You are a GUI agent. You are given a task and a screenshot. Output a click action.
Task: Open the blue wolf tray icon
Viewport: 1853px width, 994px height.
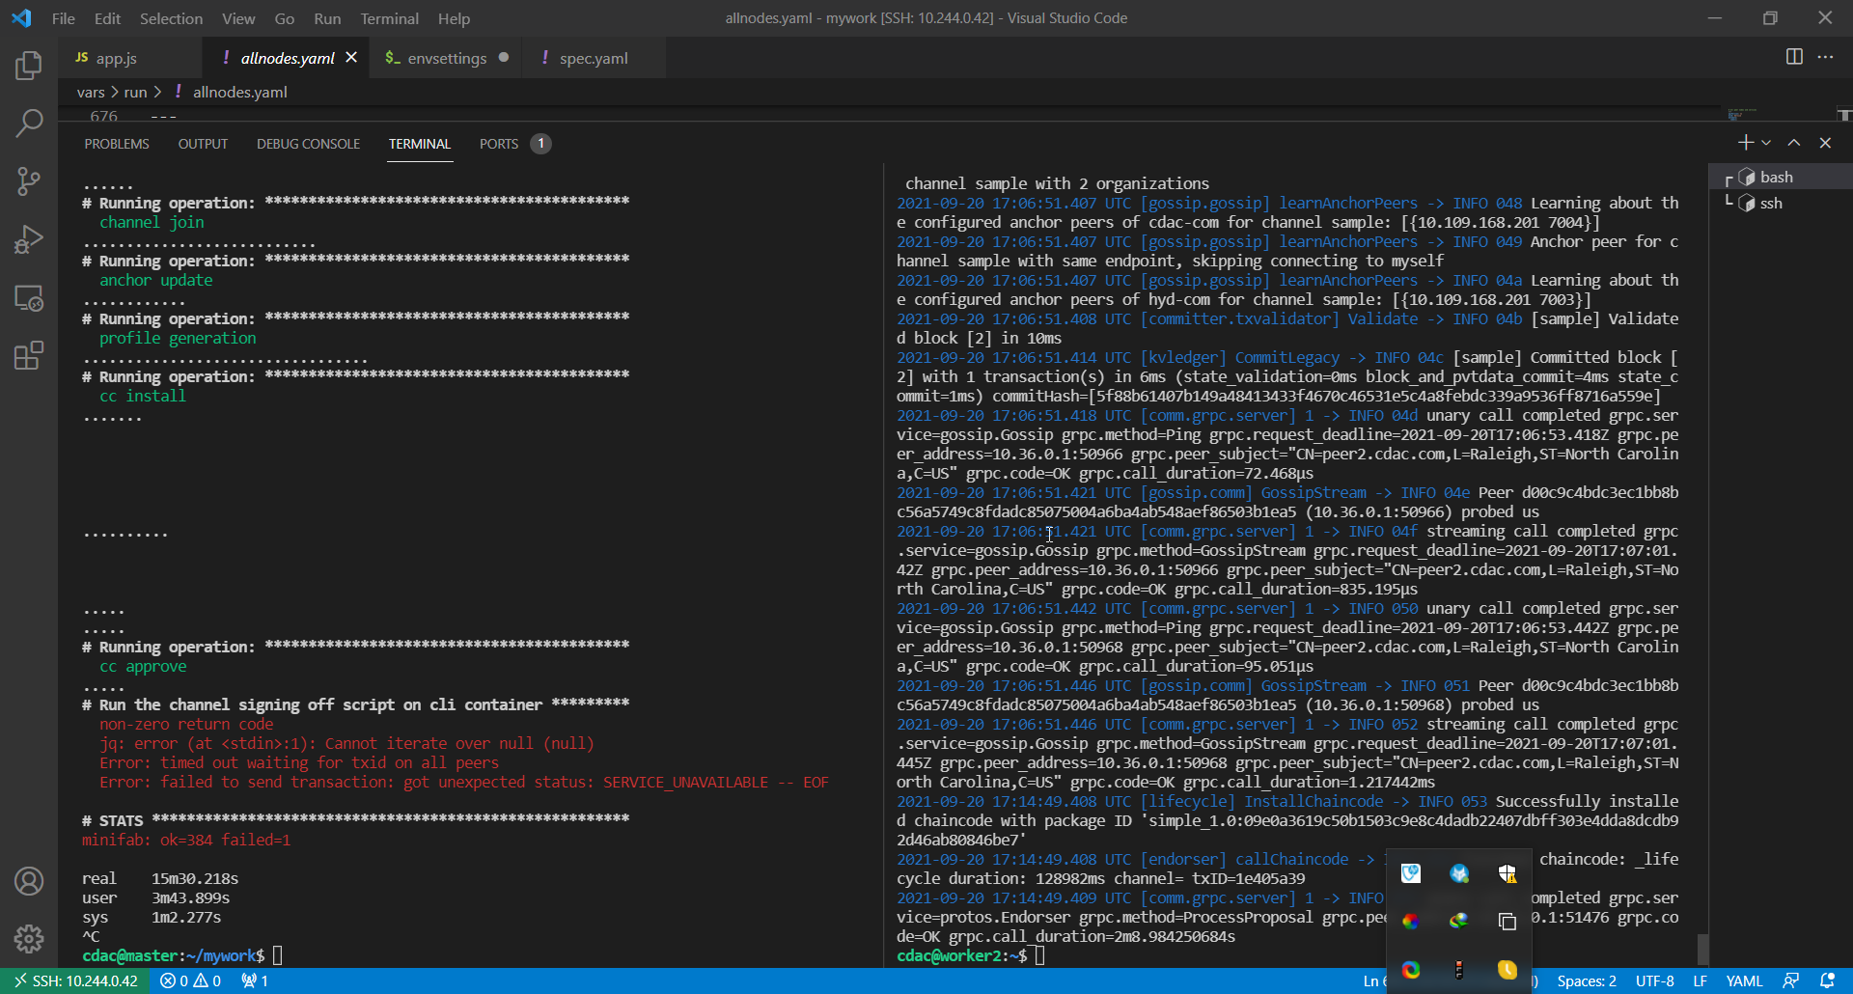pyautogui.click(x=1459, y=873)
